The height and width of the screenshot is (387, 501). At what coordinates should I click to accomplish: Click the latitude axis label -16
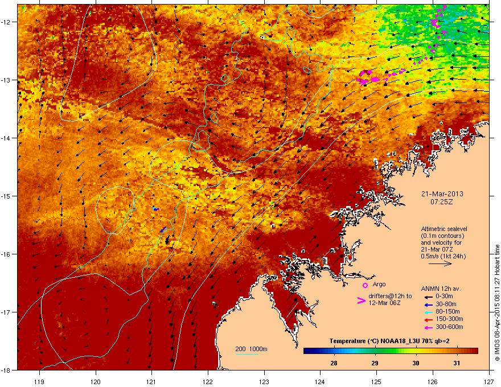click(6, 254)
